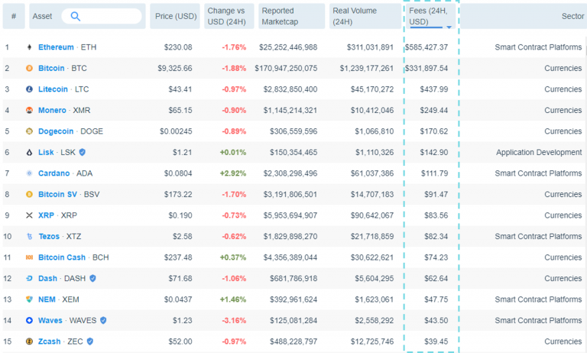Open the Tezos asset link
587x353 pixels.
49,236
